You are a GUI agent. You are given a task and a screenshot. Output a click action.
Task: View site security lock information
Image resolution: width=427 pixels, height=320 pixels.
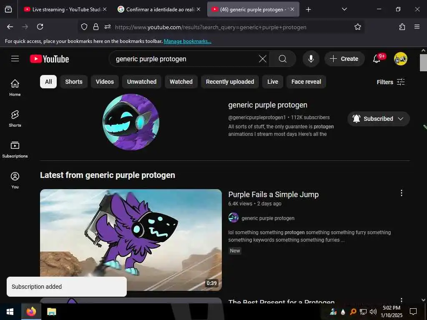coord(95,27)
